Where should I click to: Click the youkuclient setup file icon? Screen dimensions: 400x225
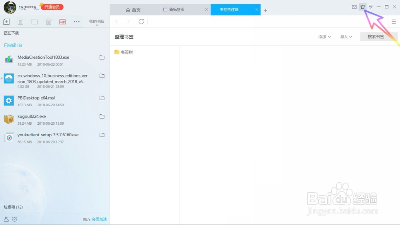click(x=9, y=137)
